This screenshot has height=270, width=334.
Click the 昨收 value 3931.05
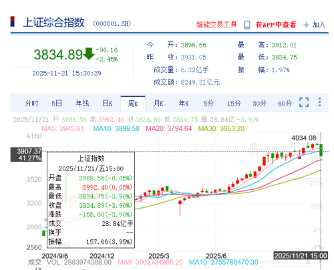click(x=193, y=57)
